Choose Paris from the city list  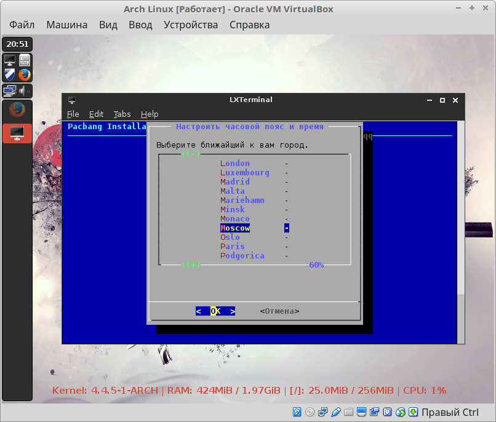(233, 247)
